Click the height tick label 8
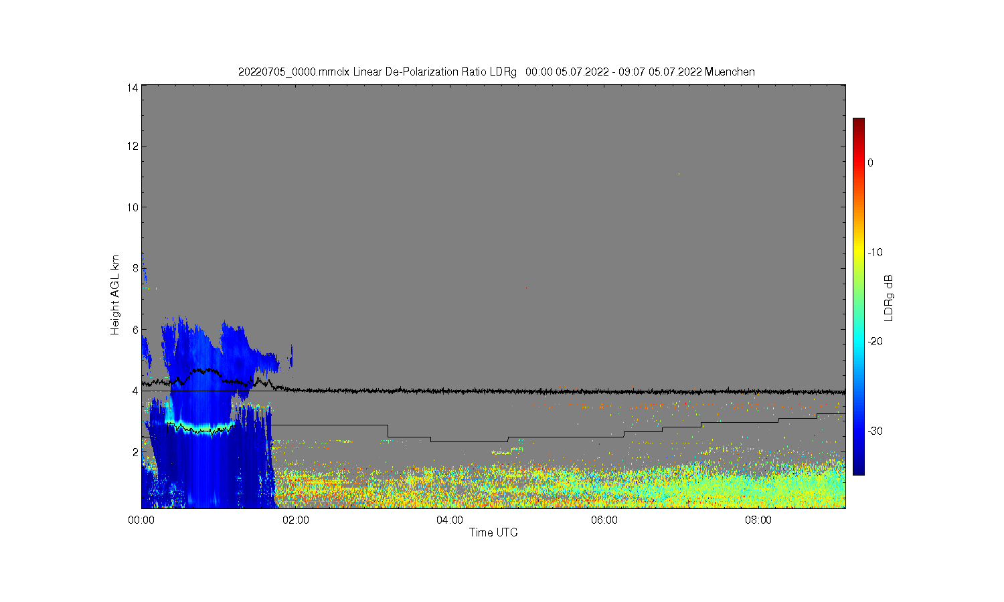This screenshot has width=1004, height=602. 136,268
